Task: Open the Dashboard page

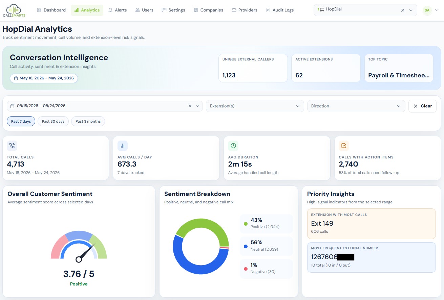Action: (x=51, y=10)
